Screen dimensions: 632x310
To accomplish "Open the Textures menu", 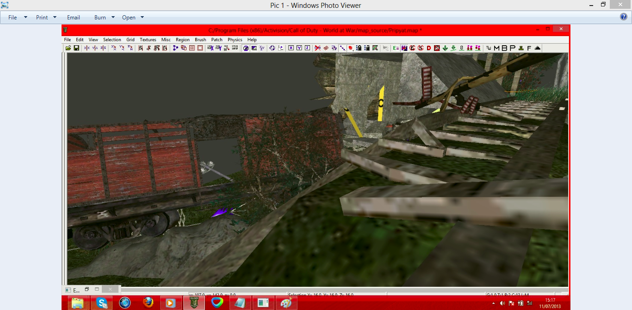I will coord(148,40).
